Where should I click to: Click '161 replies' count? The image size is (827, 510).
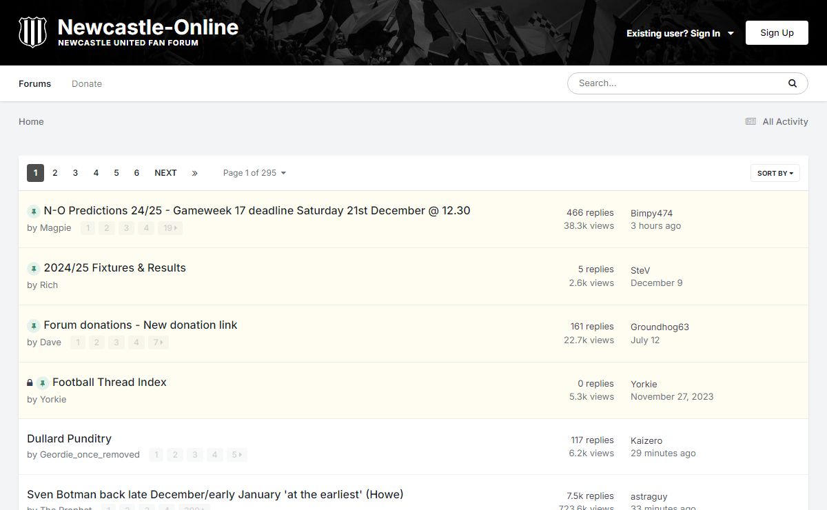(x=592, y=327)
